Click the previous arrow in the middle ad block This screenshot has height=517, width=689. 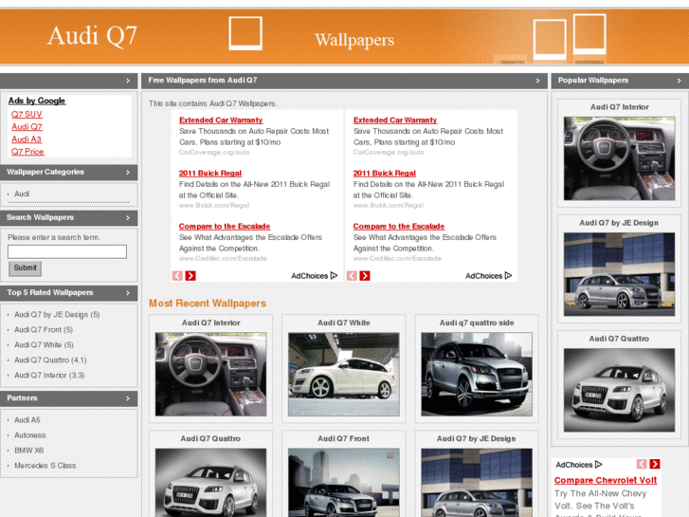[x=352, y=276]
